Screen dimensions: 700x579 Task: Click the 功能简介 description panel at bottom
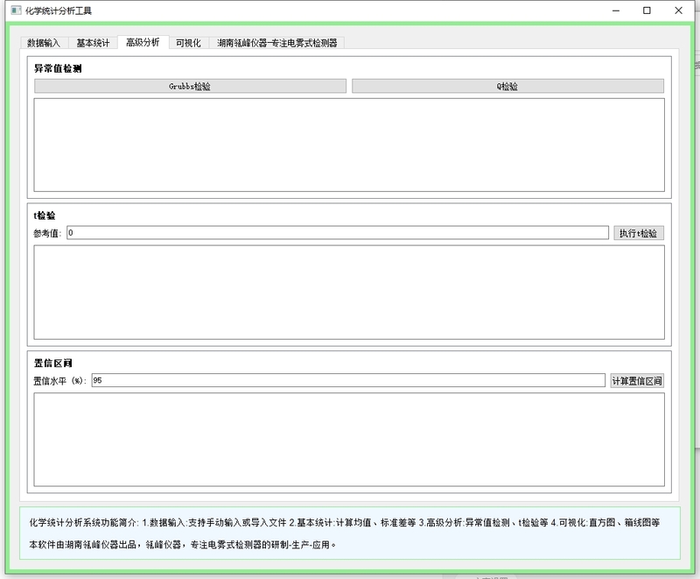(x=348, y=533)
